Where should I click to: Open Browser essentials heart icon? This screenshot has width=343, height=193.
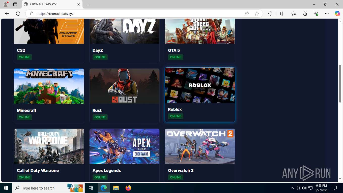(316, 14)
